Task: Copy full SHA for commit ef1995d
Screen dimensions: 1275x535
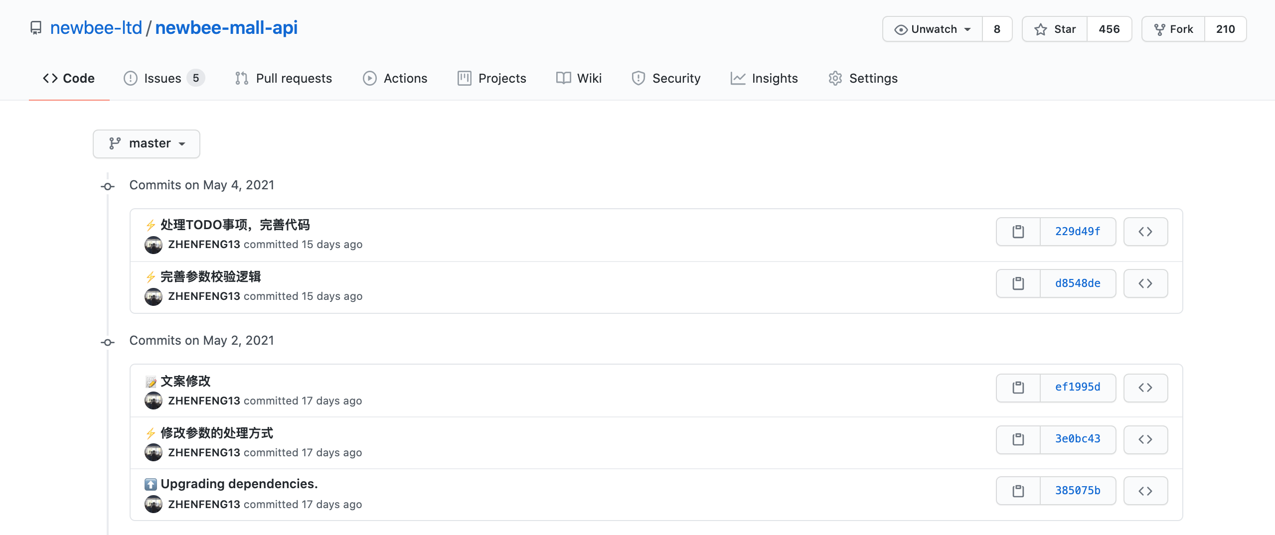Action: coord(1018,388)
